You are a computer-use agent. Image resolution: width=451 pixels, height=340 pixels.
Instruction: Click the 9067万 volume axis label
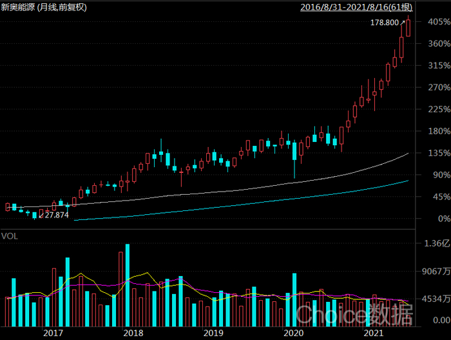(x=436, y=271)
